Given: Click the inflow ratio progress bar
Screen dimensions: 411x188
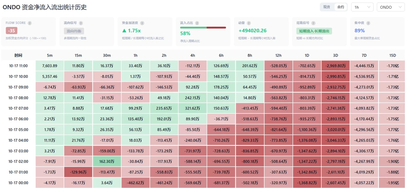Looking at the screenshot, I should point(203,28).
